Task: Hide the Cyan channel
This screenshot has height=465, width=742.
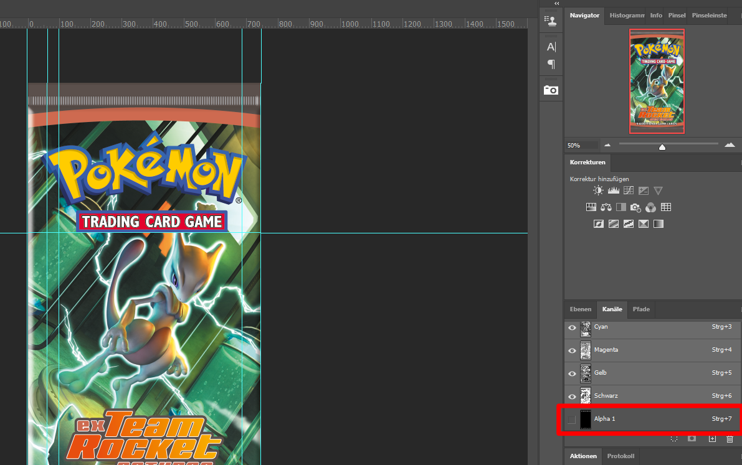Action: (572, 327)
